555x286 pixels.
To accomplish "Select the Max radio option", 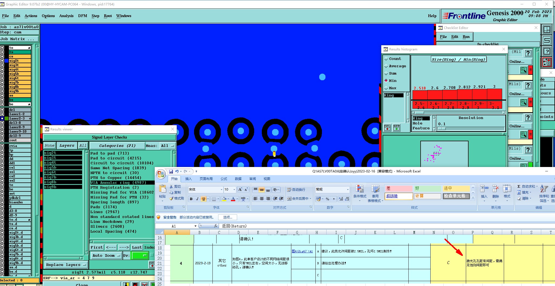I will 386,88.
